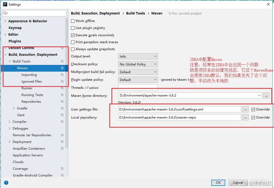
Task: Click the project-level icon beside Compiler
Action: pyautogui.click(x=62, y=122)
